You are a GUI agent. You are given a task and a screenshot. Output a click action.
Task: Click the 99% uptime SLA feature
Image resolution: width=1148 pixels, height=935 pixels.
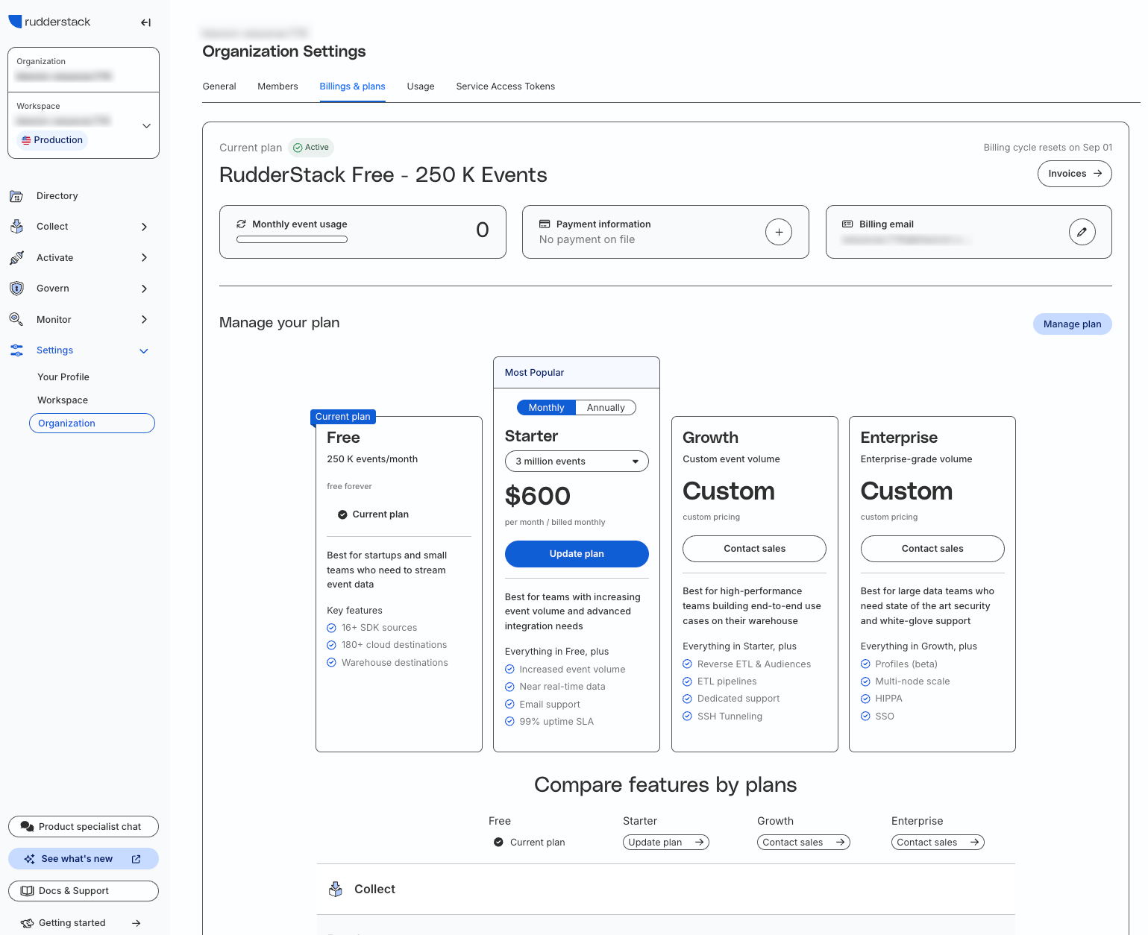click(556, 722)
